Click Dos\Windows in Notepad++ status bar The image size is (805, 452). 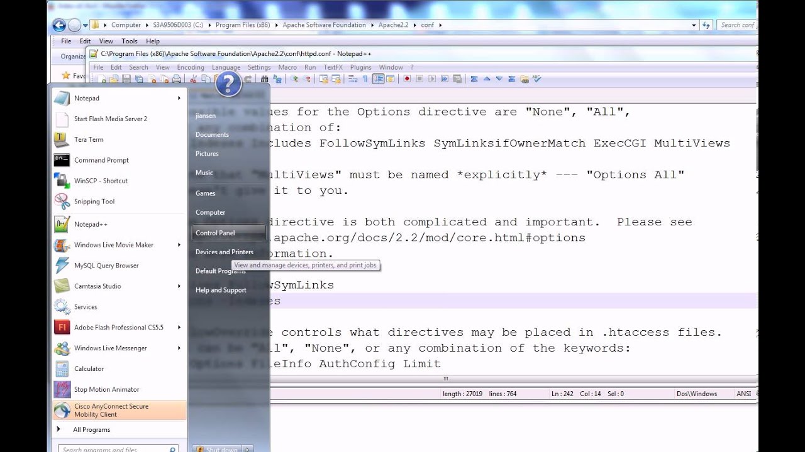[697, 394]
